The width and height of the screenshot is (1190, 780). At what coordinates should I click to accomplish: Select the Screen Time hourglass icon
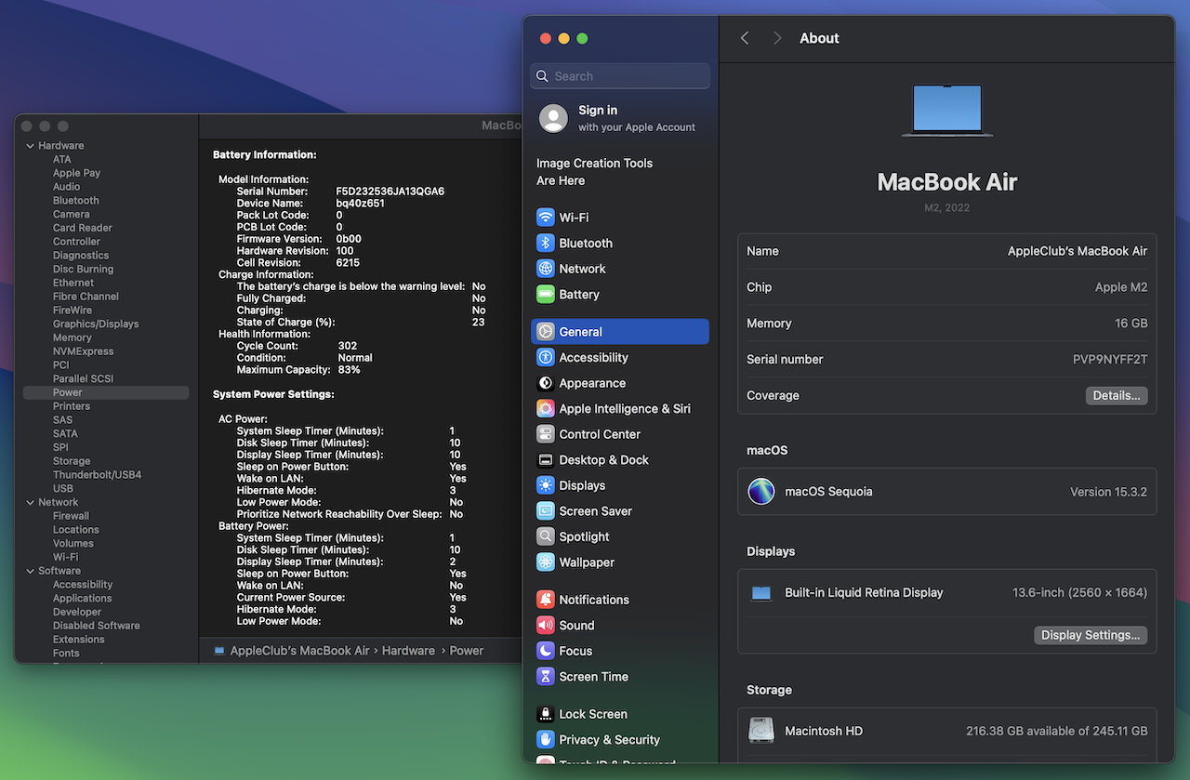click(x=546, y=677)
